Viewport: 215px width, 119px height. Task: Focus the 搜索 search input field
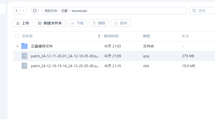click(x=205, y=11)
